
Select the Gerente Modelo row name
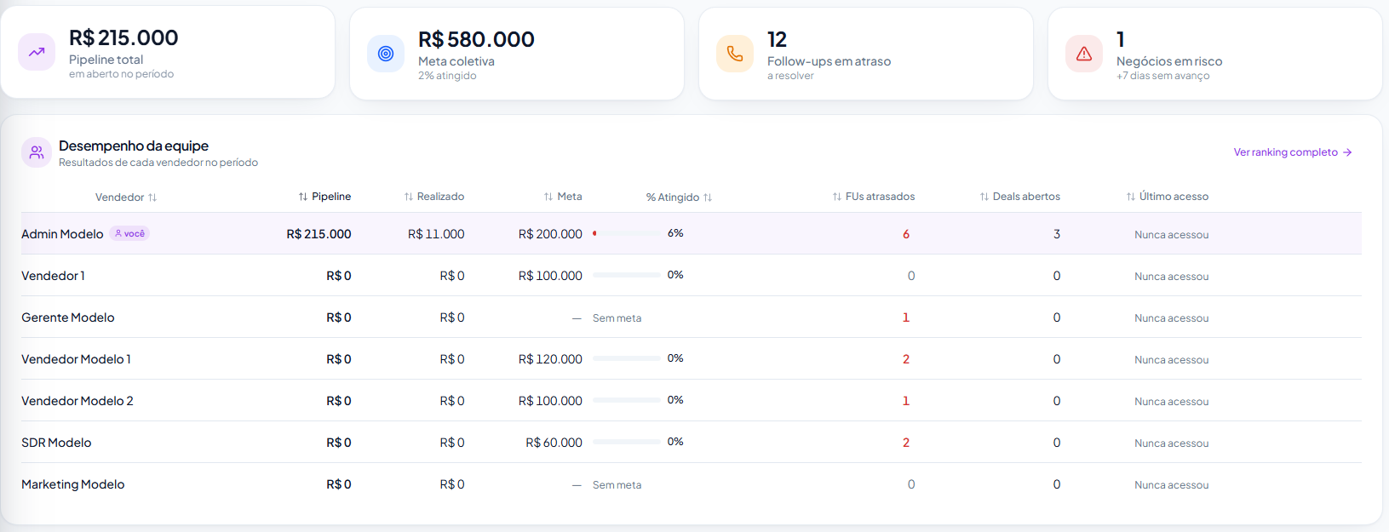(x=68, y=317)
